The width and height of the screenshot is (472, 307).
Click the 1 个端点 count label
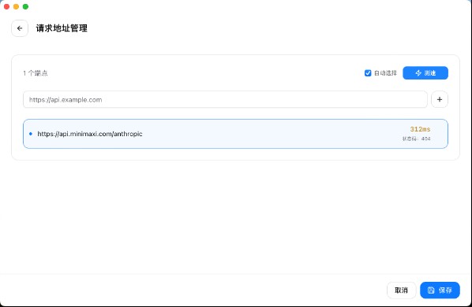coord(36,73)
